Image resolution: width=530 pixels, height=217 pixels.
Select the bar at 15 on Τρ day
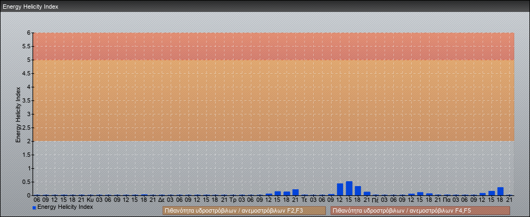tap(278, 193)
